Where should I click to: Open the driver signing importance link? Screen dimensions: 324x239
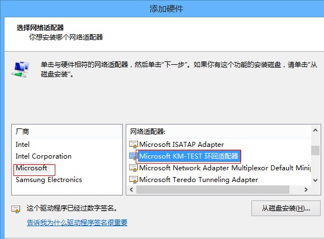pos(77,223)
